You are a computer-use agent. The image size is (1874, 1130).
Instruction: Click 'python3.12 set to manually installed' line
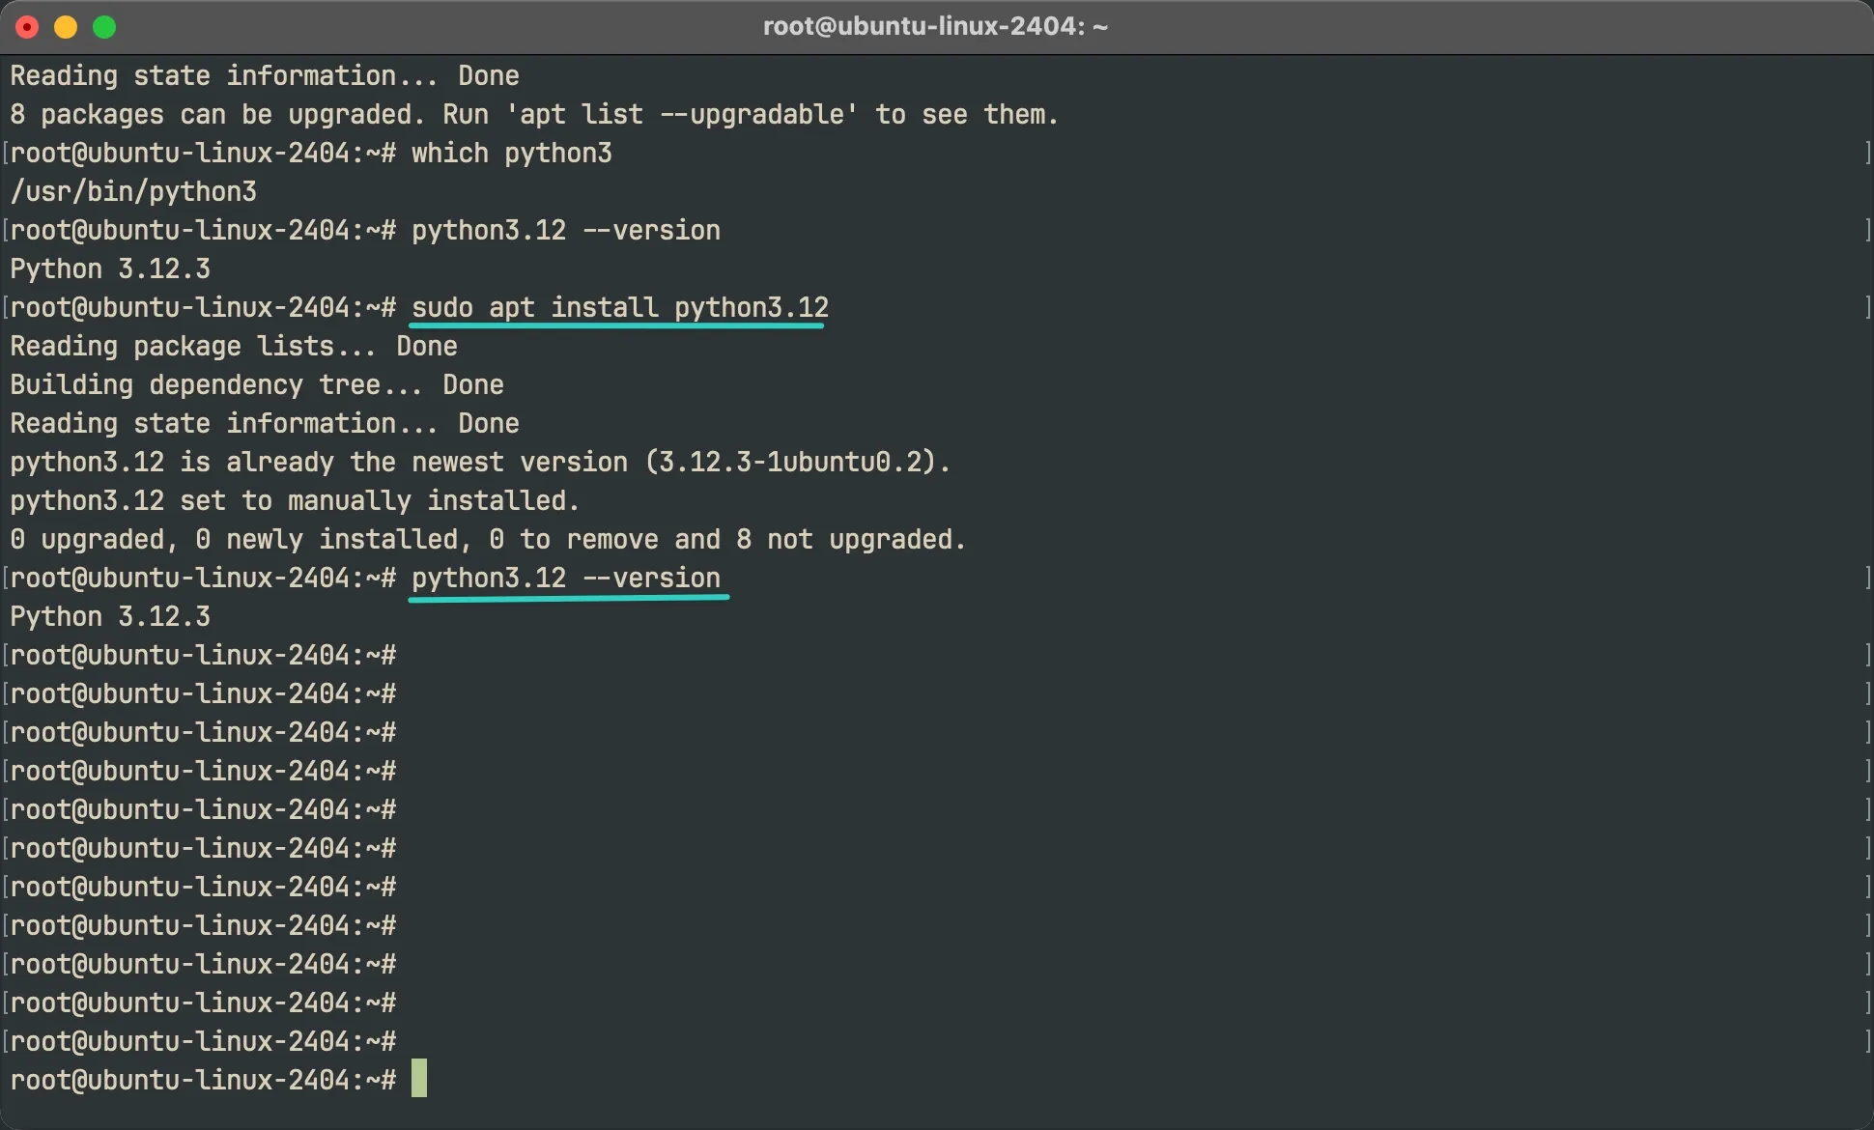click(x=294, y=500)
